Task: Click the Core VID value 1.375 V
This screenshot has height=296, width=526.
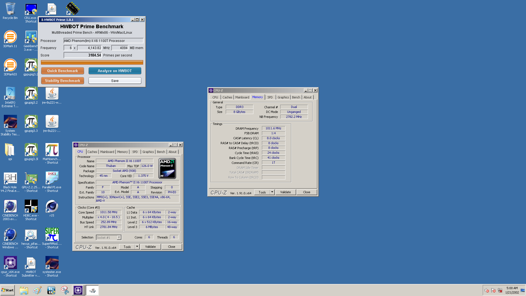Action: click(143, 176)
